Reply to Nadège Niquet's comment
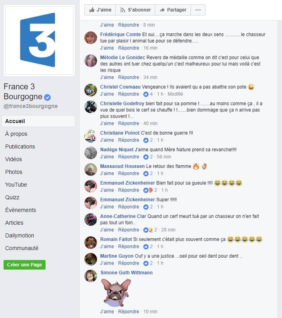The image size is (282, 318). (x=128, y=157)
